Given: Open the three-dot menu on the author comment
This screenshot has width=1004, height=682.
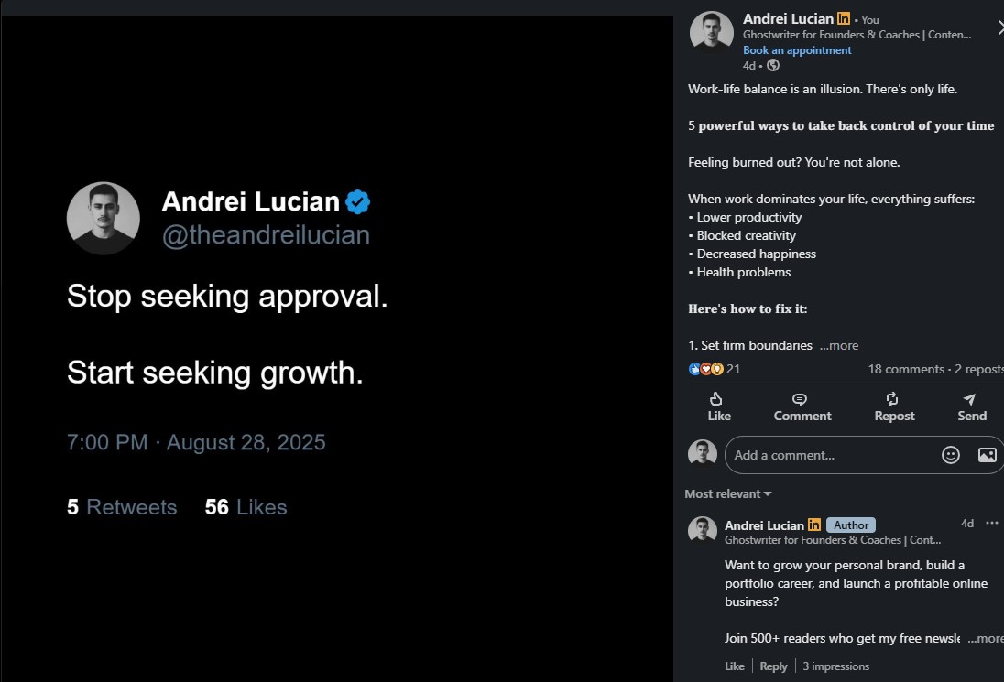Looking at the screenshot, I should 992,523.
